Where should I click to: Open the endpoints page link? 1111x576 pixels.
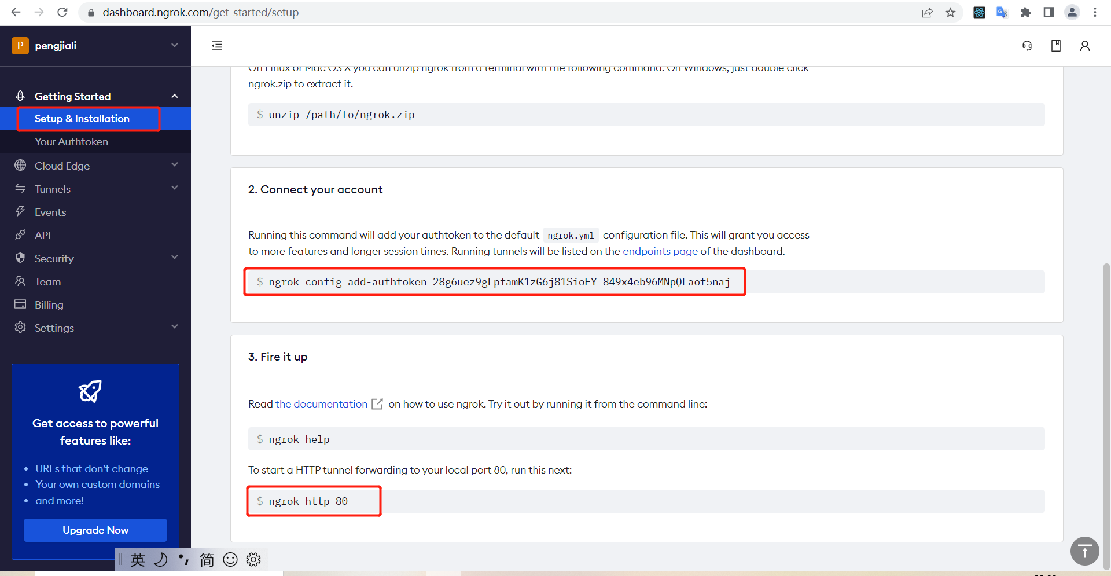(x=660, y=251)
